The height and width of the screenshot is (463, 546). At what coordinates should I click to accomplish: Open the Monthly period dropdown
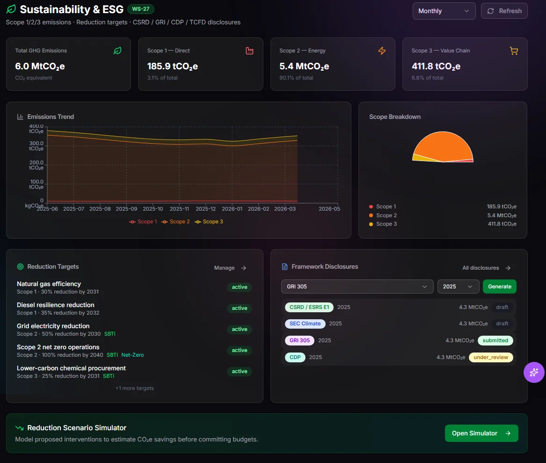tap(444, 11)
